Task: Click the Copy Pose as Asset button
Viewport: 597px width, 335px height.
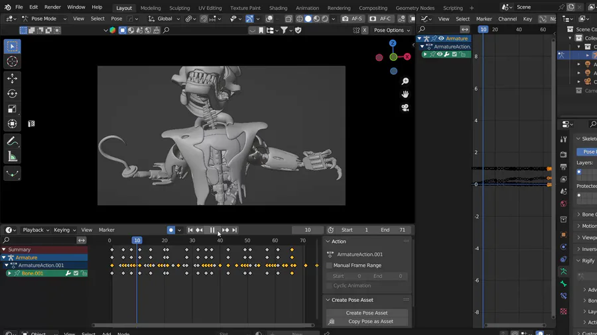Action: point(370,322)
